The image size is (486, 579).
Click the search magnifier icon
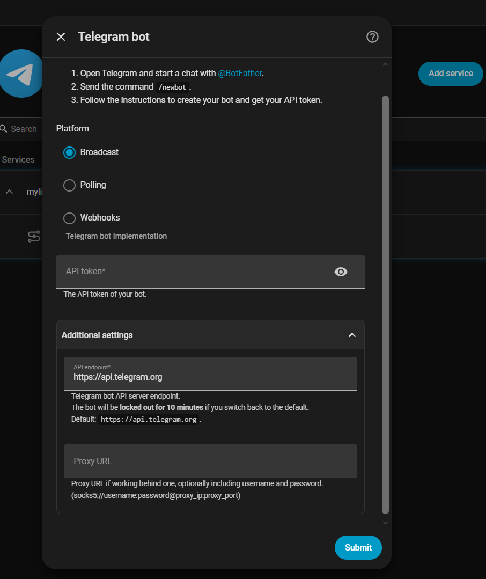[x=3, y=128]
